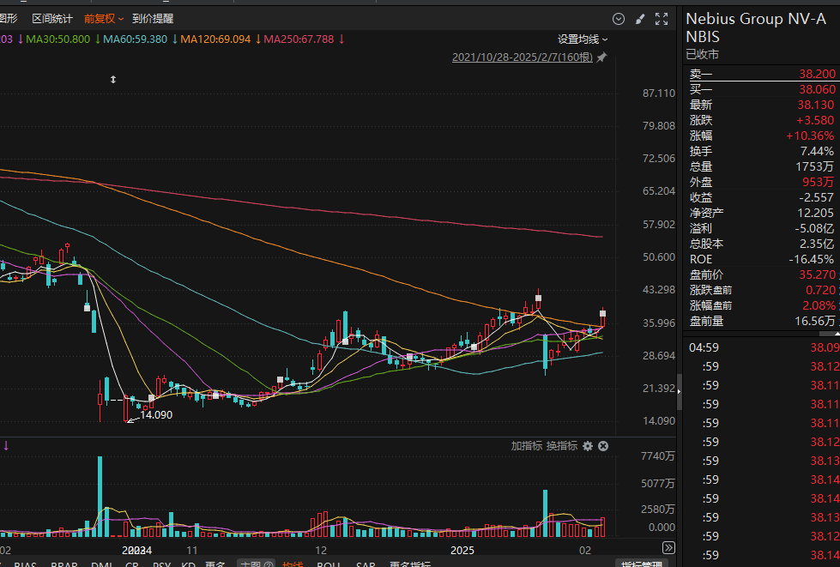Toggle the MA120 moving average line
This screenshot has height=567, width=840.
[x=215, y=39]
